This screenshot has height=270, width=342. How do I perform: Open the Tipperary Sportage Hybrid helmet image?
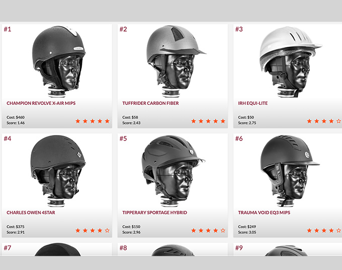(174, 171)
